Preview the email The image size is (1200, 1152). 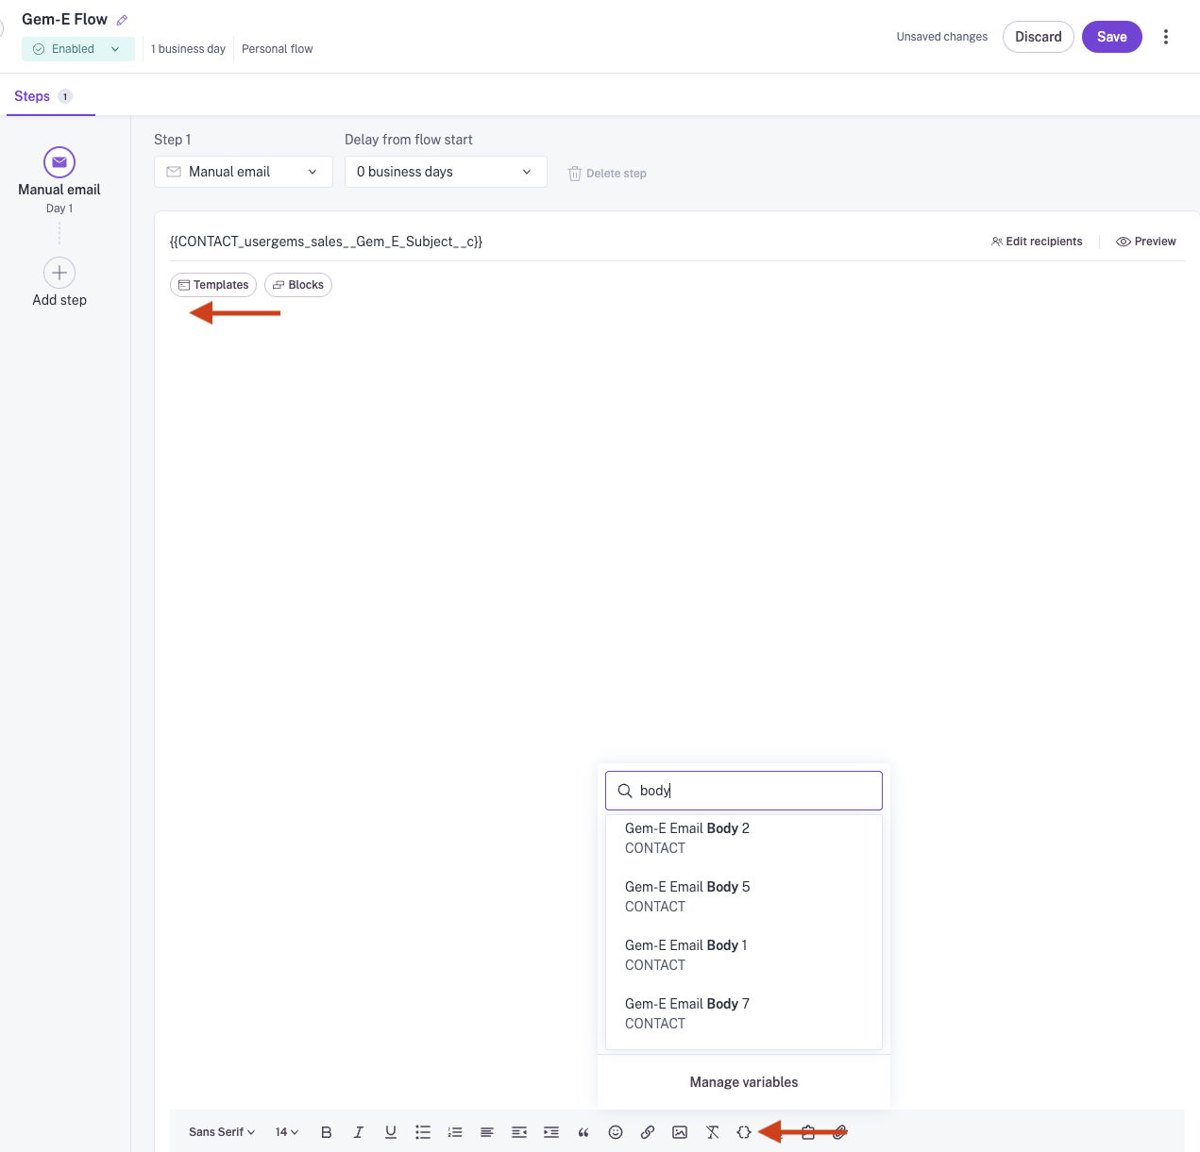click(1146, 242)
